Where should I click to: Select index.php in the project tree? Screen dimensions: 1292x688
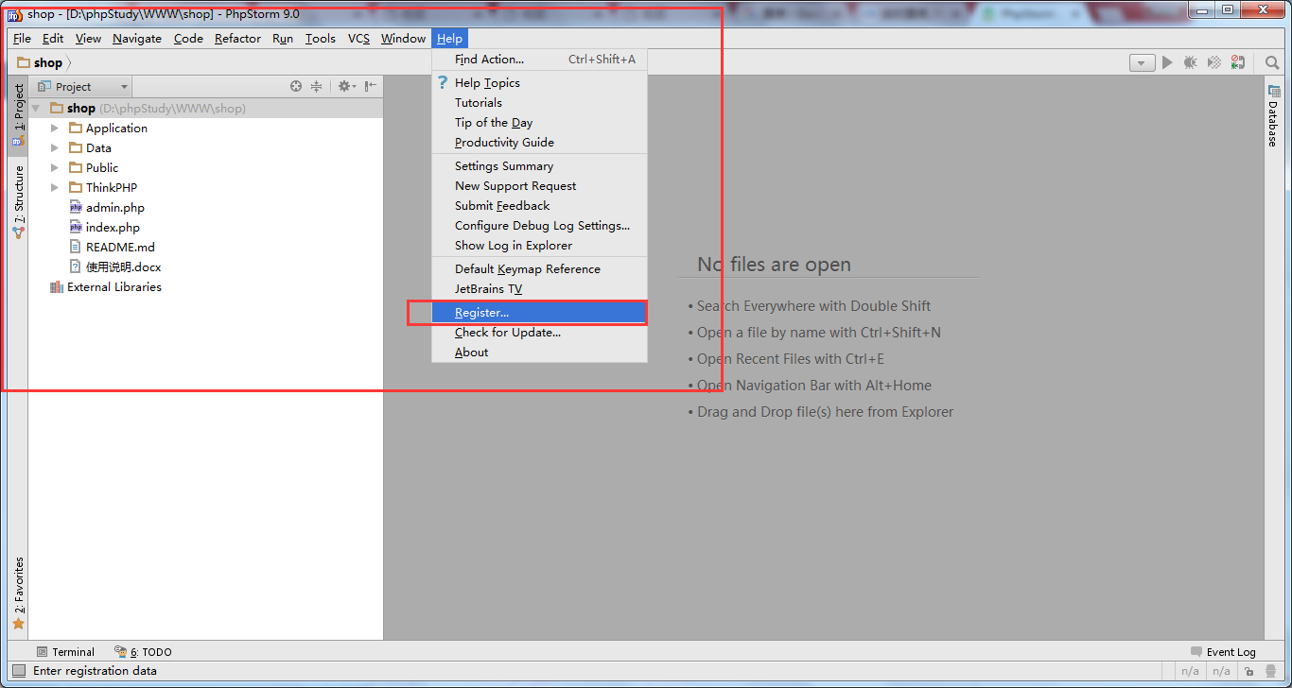coord(113,227)
